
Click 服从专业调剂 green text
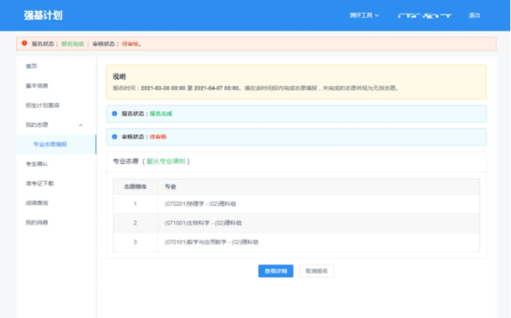[166, 161]
